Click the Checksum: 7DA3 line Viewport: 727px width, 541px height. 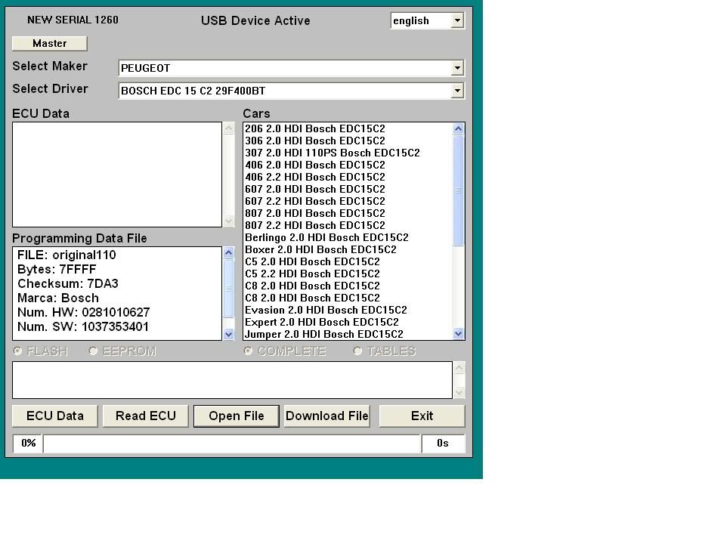[x=68, y=283]
